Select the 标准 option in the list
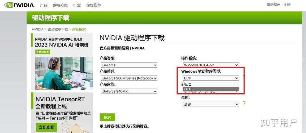Screen dimensions: 306x133 click(x=211, y=85)
